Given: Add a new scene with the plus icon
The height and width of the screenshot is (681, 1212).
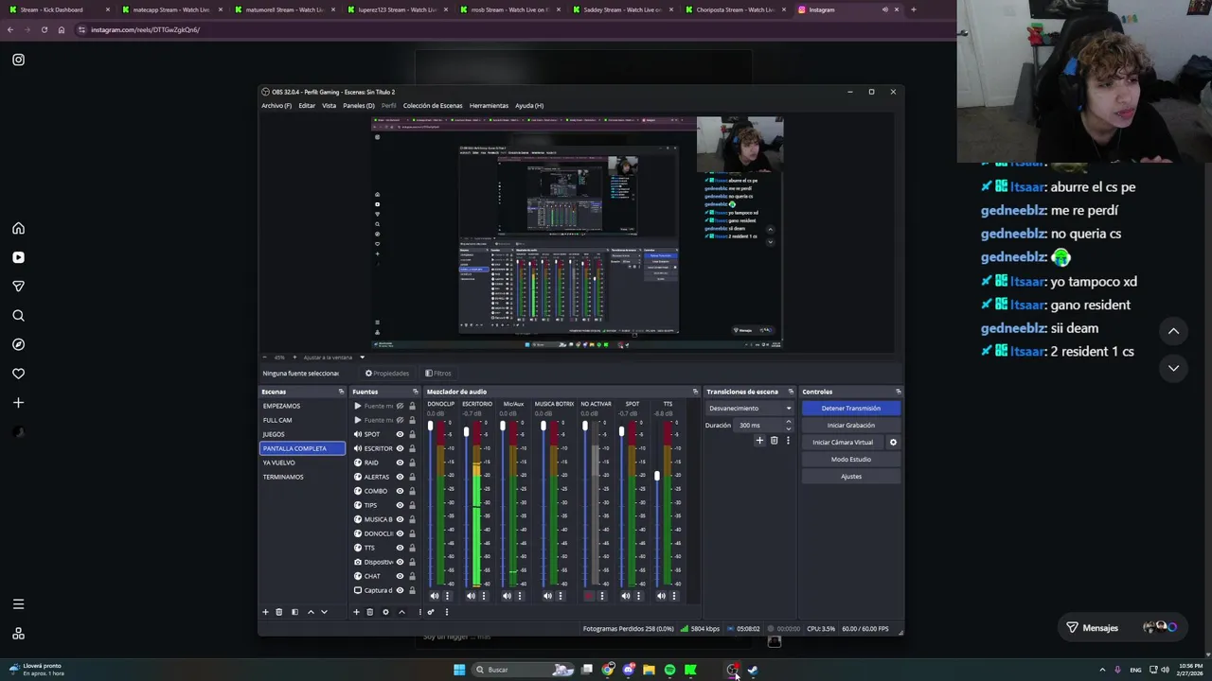Looking at the screenshot, I should coord(265,612).
